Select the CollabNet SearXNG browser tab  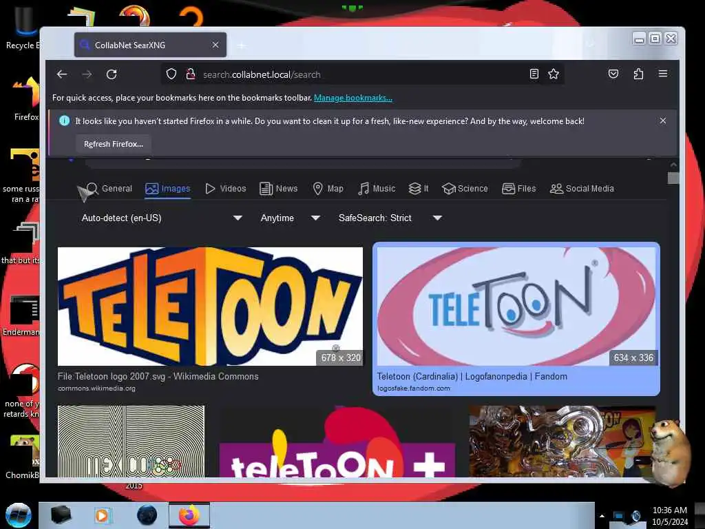click(x=150, y=45)
